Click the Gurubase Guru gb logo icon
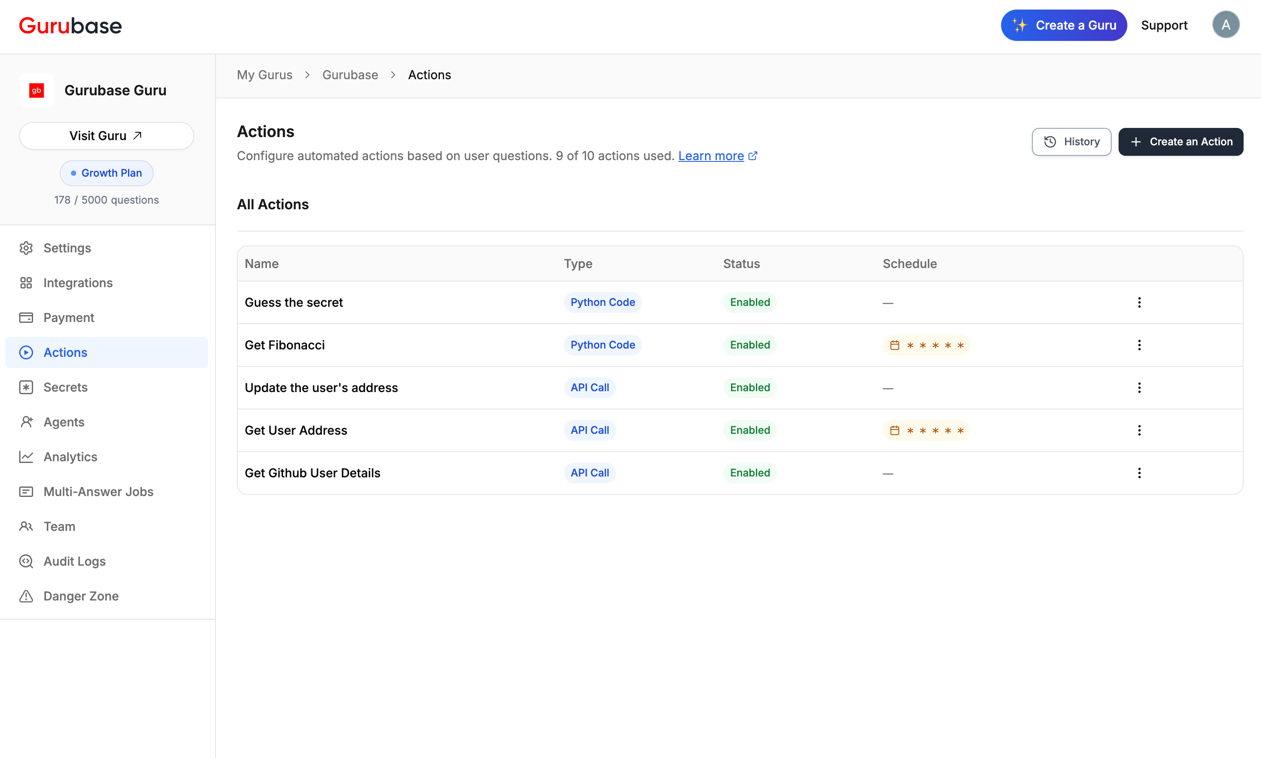 [36, 91]
